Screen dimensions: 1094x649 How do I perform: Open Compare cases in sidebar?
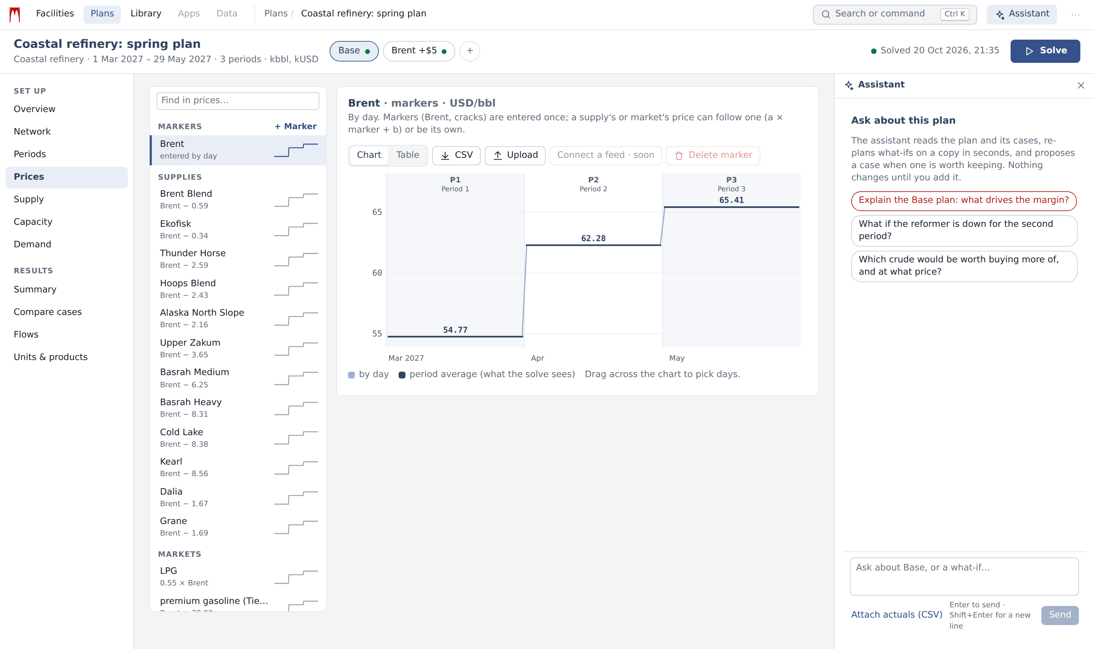[x=67, y=312]
